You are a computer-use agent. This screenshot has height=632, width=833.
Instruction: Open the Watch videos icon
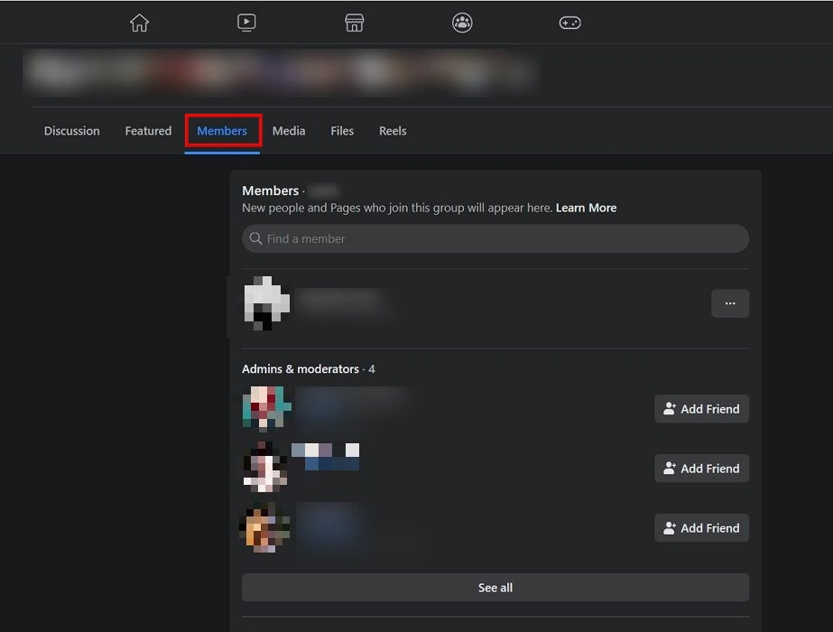246,23
